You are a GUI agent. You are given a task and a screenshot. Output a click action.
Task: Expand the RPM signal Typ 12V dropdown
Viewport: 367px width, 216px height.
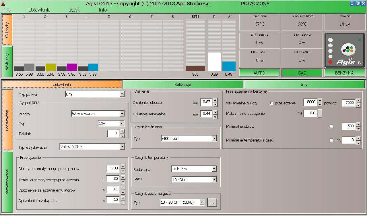[x=122, y=123]
